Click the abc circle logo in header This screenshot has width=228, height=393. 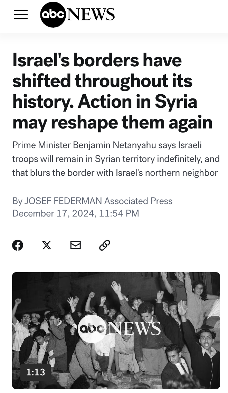[x=53, y=15]
